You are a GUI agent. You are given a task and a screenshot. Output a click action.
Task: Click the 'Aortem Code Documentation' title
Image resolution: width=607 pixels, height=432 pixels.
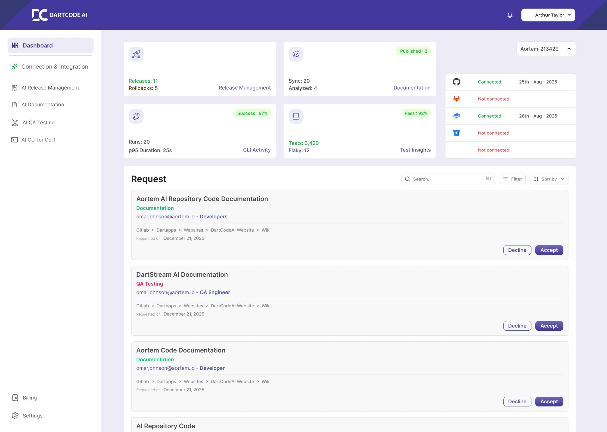point(181,350)
